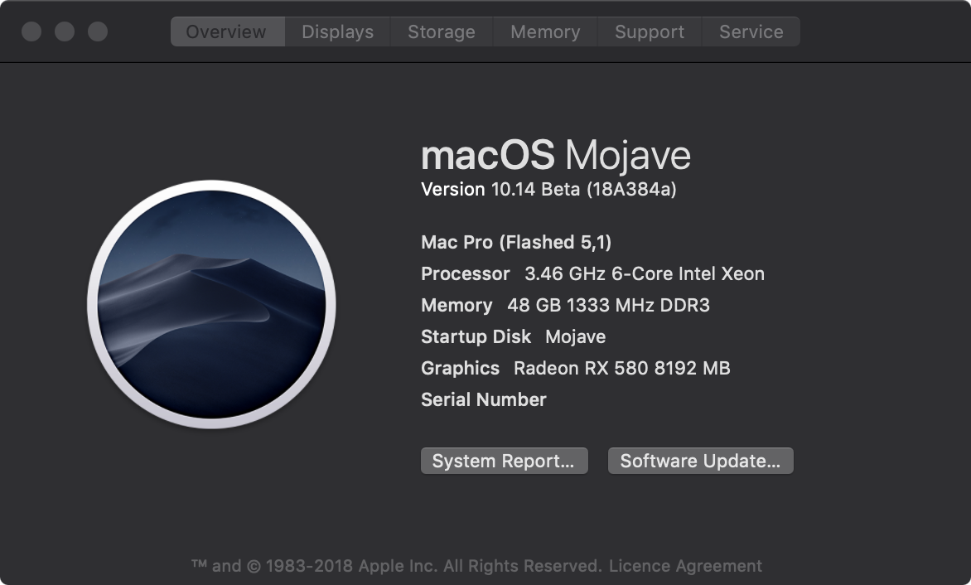Go to the Support tab
Image resolution: width=971 pixels, height=585 pixels.
tap(650, 32)
